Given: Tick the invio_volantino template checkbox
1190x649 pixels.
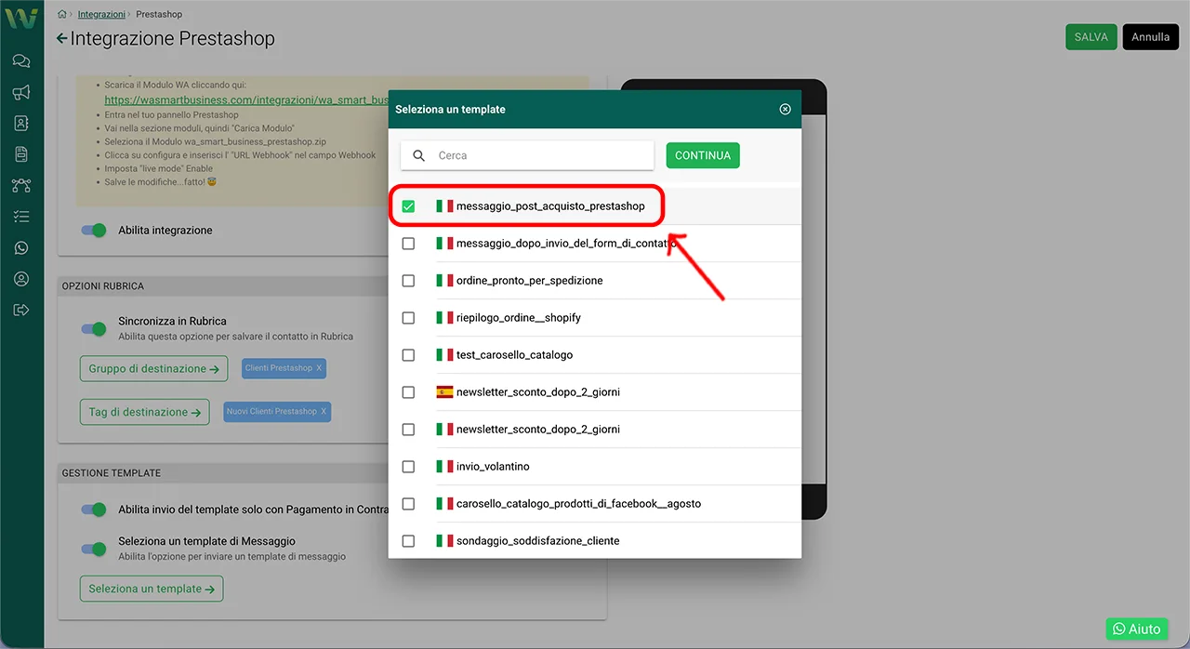Looking at the screenshot, I should 408,467.
